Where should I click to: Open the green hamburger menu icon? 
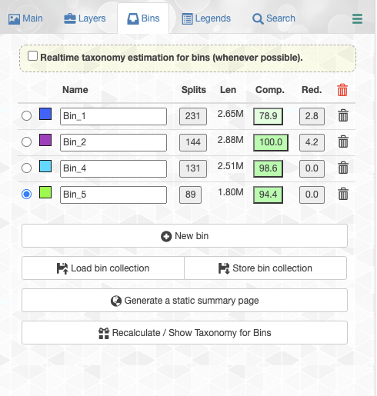pyautogui.click(x=357, y=18)
